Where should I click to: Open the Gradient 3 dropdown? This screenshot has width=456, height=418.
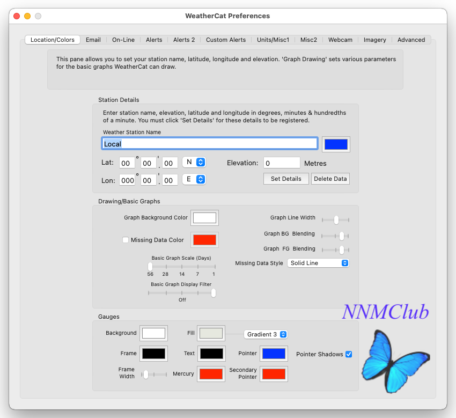[266, 334]
